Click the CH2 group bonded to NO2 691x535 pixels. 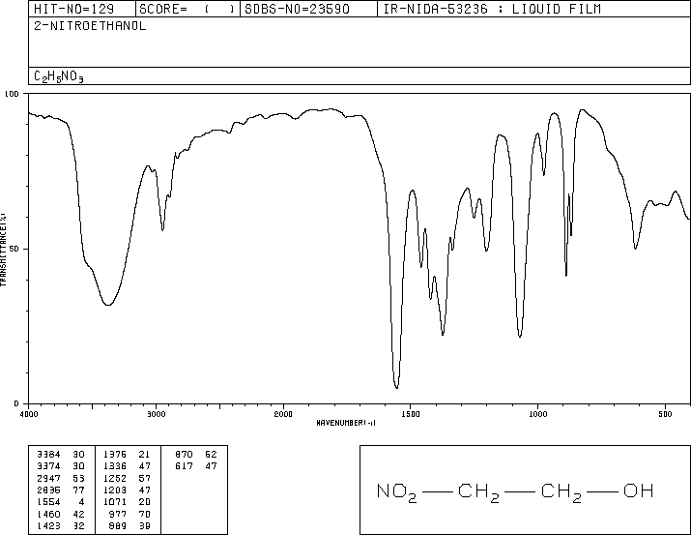click(x=478, y=492)
